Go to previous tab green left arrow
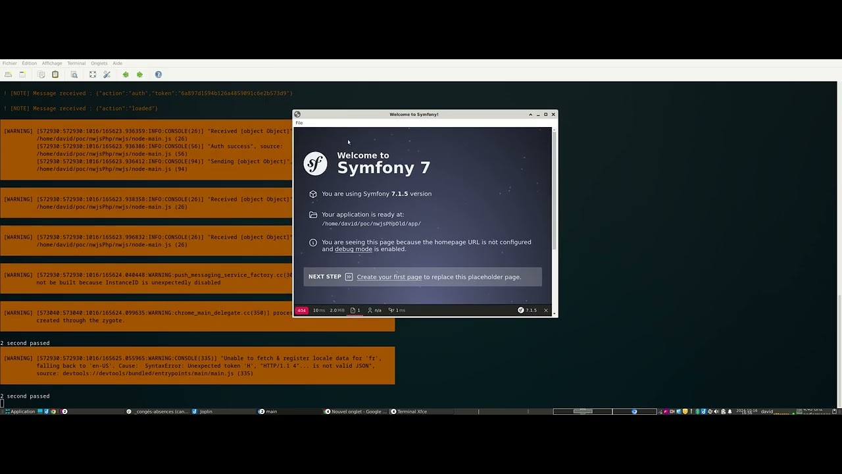 [126, 74]
